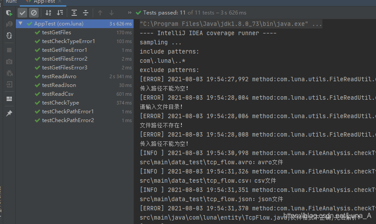Click the 'Tests passed: 11' status text
Screen dimensions: 376x224
164,13
